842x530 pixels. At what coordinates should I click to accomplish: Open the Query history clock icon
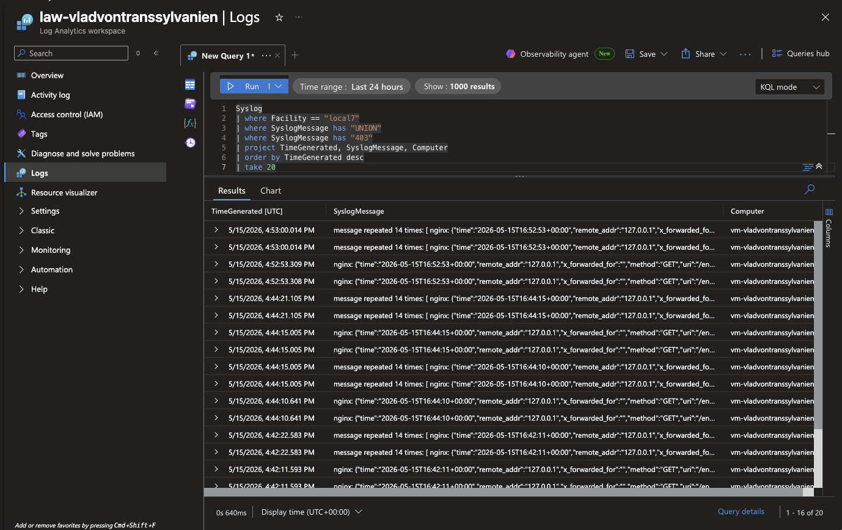(x=190, y=142)
